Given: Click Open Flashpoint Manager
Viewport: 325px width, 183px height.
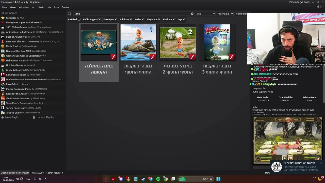Looking at the screenshot, I should tap(15, 173).
